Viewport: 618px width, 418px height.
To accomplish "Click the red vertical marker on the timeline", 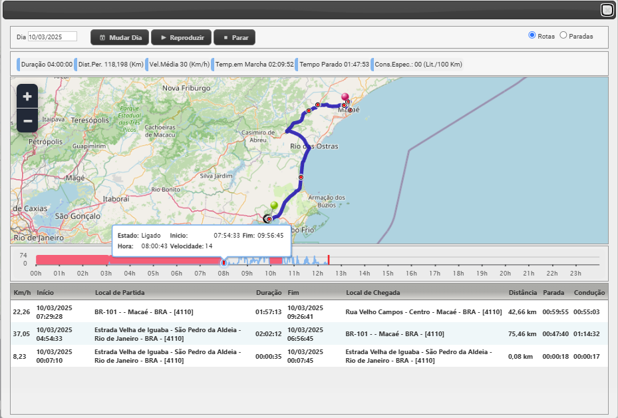I will (x=329, y=260).
